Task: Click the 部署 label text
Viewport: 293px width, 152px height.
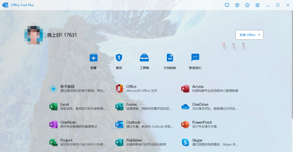Action: coord(93,68)
